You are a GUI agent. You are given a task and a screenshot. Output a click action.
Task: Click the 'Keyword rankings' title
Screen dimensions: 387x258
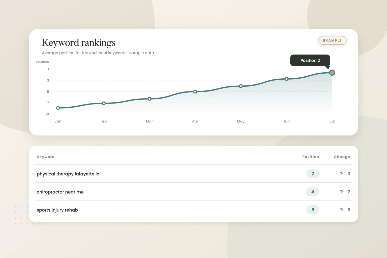coord(79,43)
